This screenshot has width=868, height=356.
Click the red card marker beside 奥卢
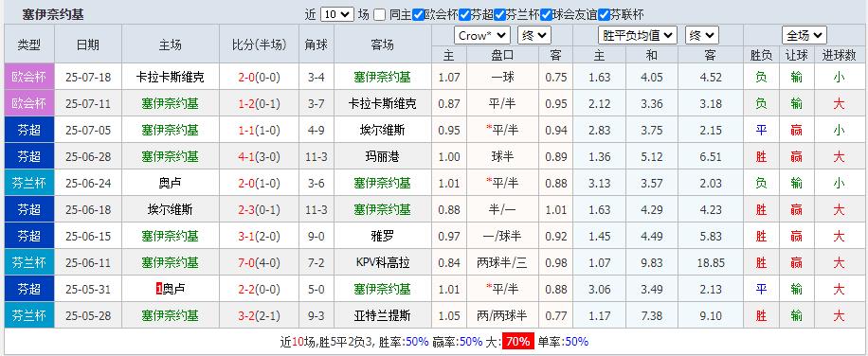tap(159, 289)
